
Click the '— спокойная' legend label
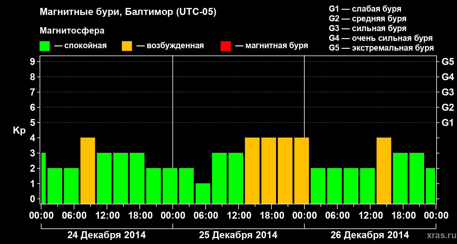click(80, 46)
